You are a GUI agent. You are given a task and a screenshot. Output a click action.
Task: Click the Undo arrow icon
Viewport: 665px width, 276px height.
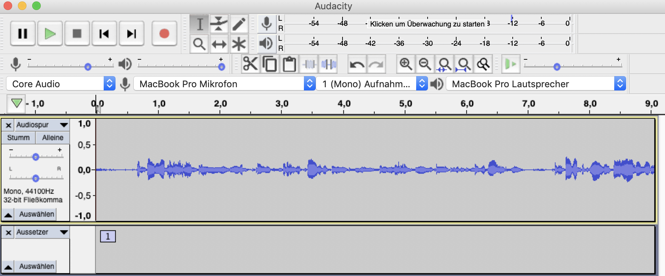pos(357,64)
